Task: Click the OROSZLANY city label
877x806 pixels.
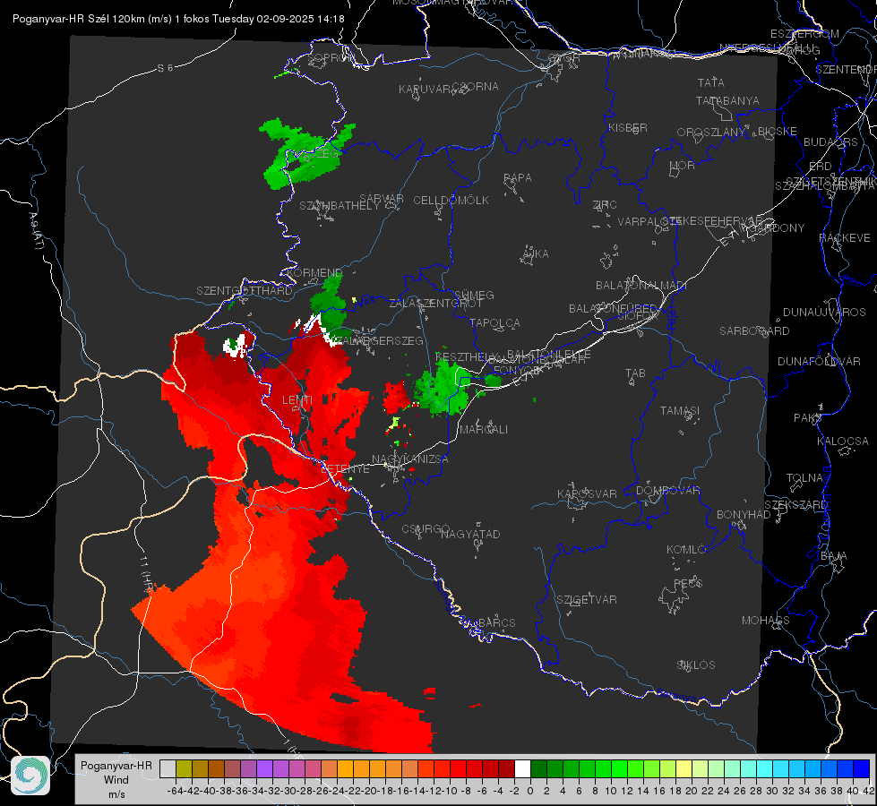Action: (x=711, y=133)
